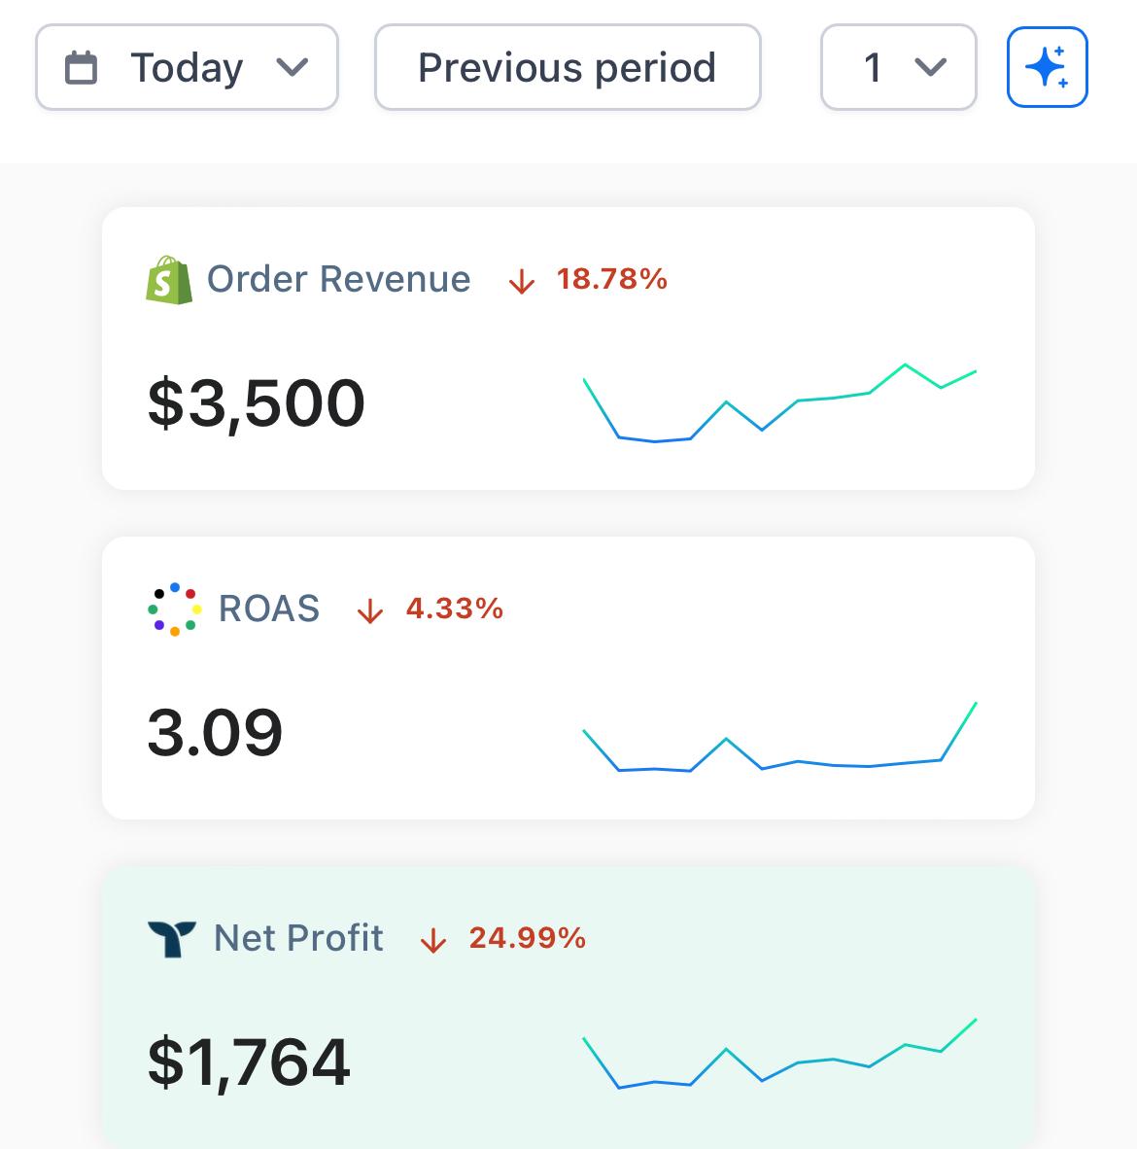Click the Net Profit card title
The image size is (1137, 1149).
point(297,938)
